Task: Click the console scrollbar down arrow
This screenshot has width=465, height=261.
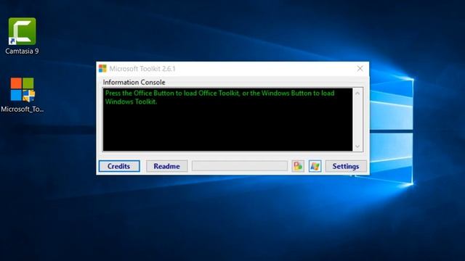Action: click(357, 146)
